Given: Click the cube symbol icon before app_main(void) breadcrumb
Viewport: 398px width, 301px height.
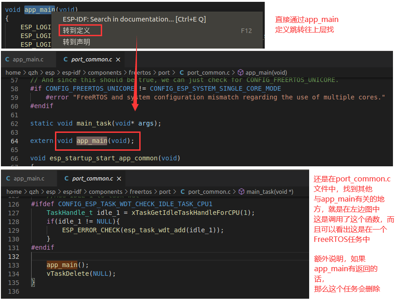Looking at the screenshot, I should (240, 73).
